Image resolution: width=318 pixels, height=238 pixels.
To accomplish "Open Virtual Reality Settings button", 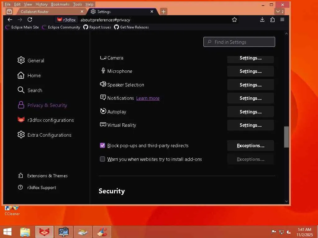I will pyautogui.click(x=251, y=125).
